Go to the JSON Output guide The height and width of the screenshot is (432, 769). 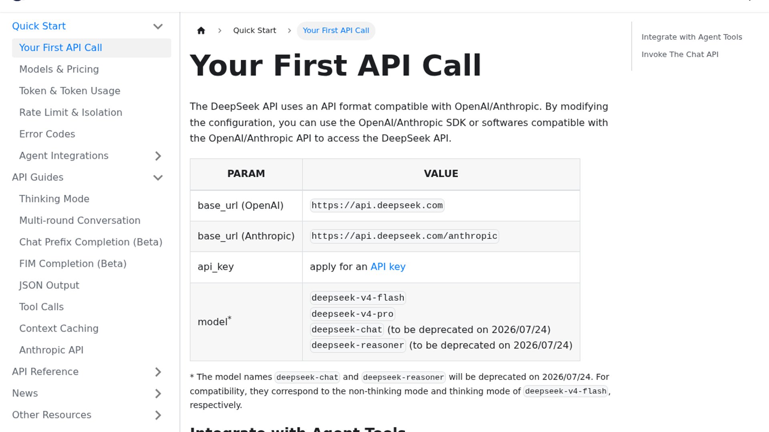coord(49,285)
